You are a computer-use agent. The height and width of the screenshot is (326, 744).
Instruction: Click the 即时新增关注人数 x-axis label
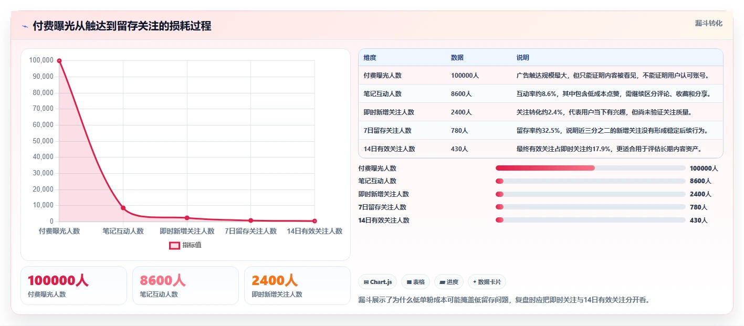(187, 231)
